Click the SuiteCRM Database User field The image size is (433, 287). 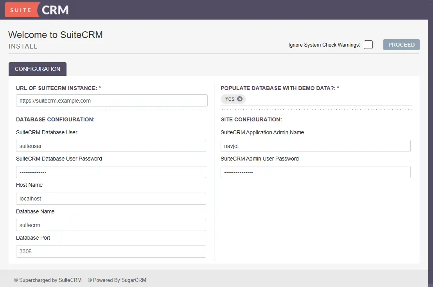(111, 146)
